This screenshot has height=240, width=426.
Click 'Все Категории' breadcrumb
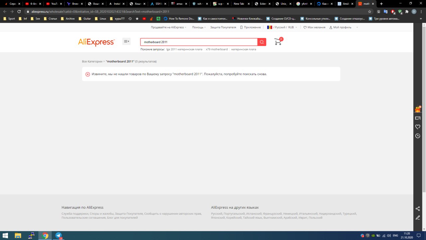(x=92, y=61)
